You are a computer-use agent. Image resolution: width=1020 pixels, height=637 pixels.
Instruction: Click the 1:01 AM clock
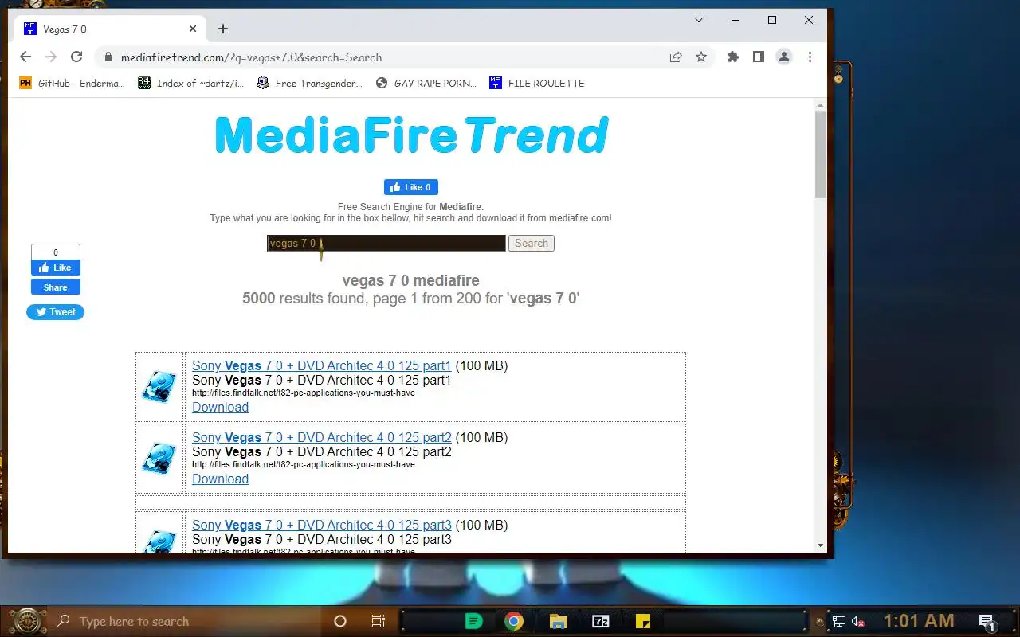[918, 621]
